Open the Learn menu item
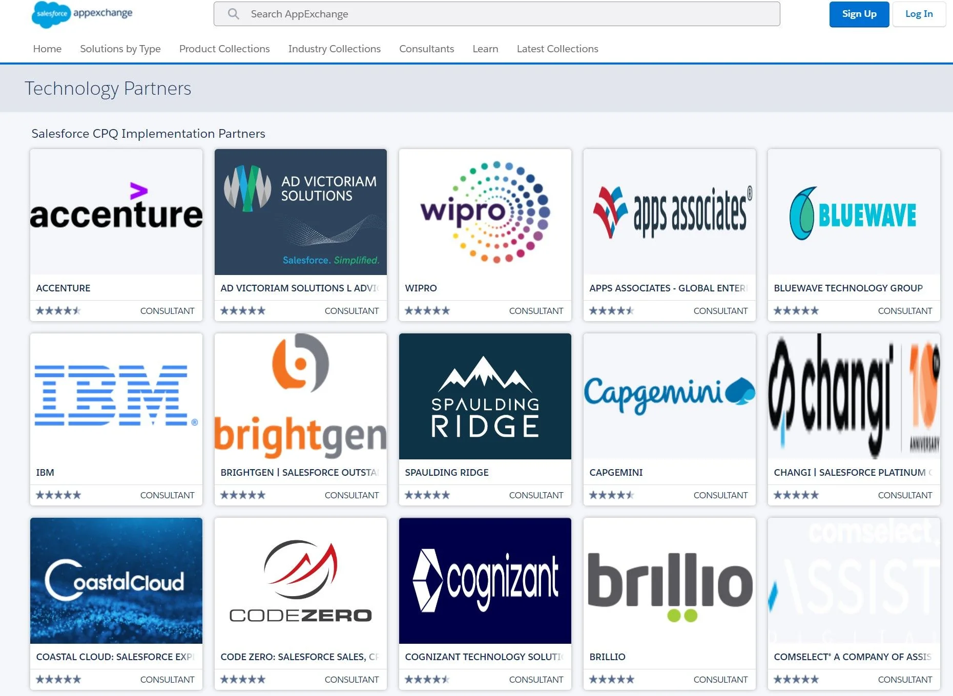953x696 pixels. click(x=485, y=49)
